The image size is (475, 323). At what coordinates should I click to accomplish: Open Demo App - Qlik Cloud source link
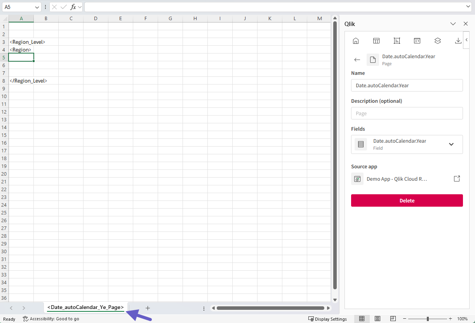pos(397,179)
